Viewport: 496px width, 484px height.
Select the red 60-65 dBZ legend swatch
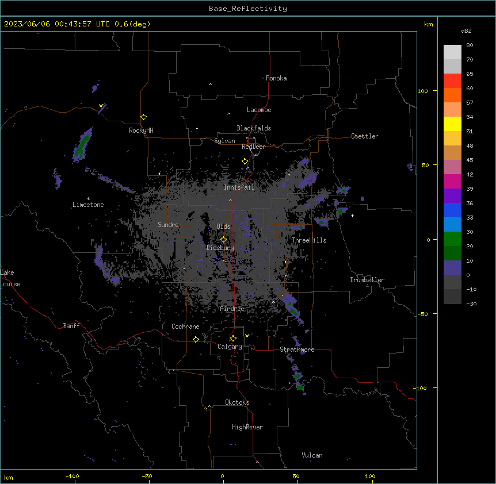[x=452, y=81]
